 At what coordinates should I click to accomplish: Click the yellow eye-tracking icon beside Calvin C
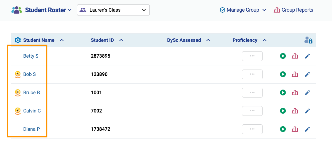click(18, 111)
